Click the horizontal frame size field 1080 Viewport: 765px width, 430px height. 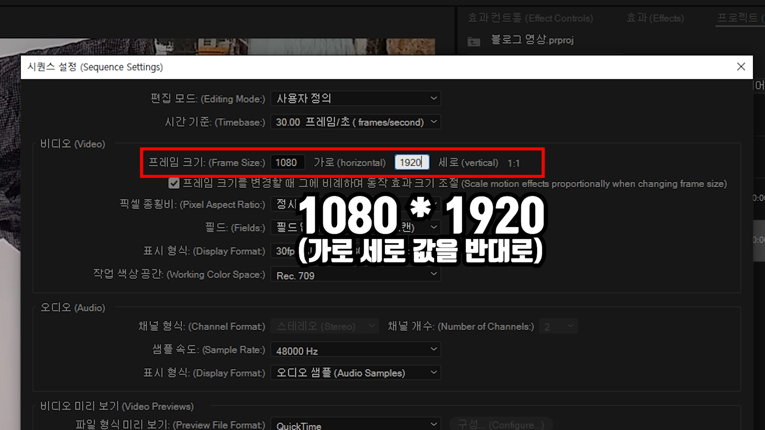point(287,162)
